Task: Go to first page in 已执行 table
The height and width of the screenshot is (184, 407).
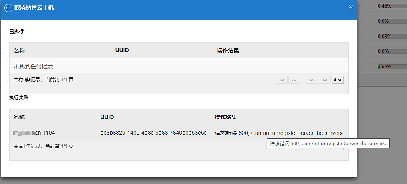Action: tap(282, 80)
